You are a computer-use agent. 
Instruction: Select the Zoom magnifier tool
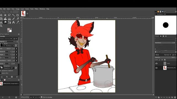coord(1,26)
